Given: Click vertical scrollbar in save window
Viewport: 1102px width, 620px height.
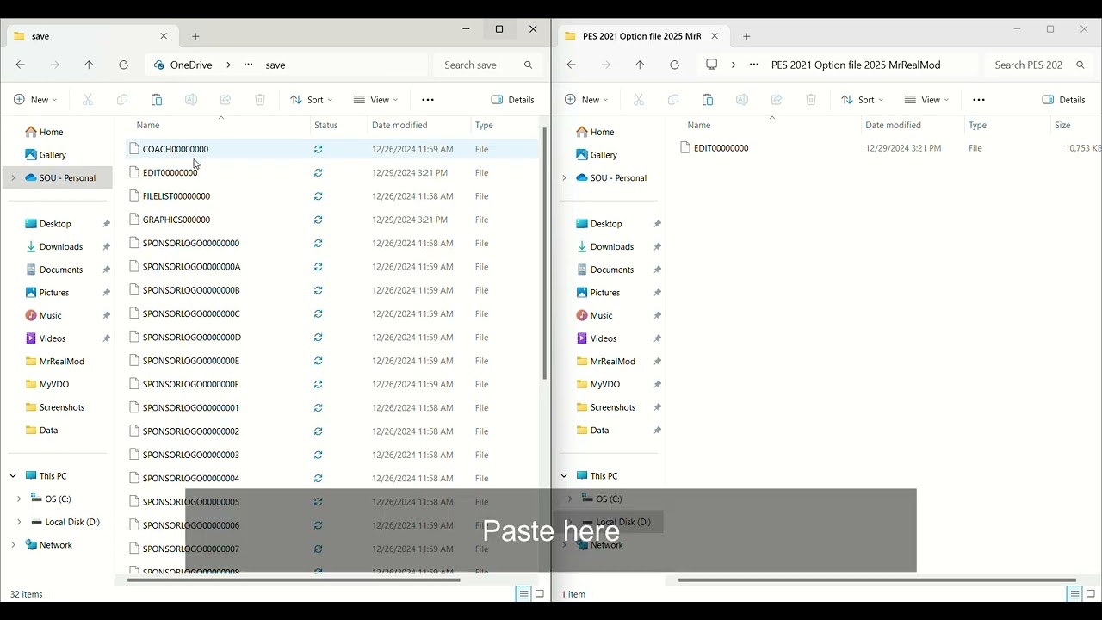Looking at the screenshot, I should point(544,254).
